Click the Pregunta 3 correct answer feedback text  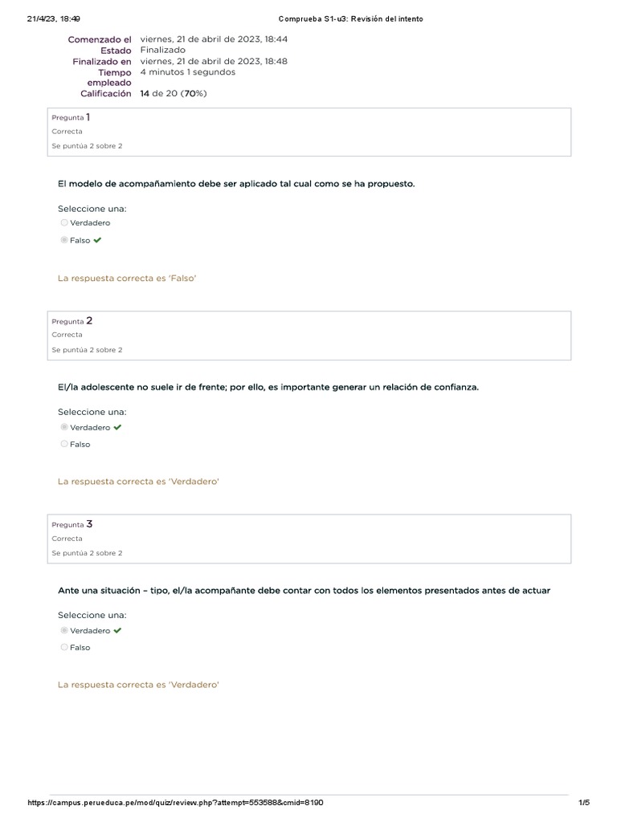[138, 685]
